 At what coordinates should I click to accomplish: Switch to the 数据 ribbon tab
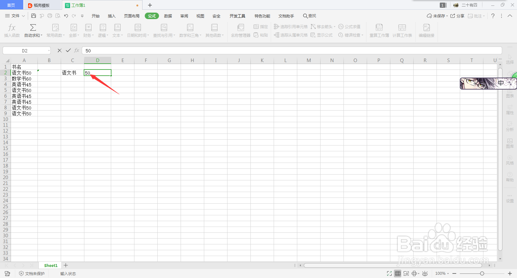[x=168, y=16]
